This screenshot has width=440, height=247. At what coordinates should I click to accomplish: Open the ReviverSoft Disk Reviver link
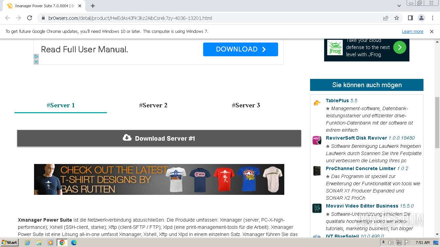pos(370,138)
